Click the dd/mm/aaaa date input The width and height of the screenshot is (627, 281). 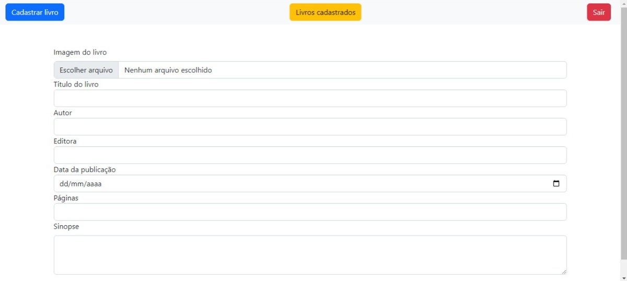[310, 184]
